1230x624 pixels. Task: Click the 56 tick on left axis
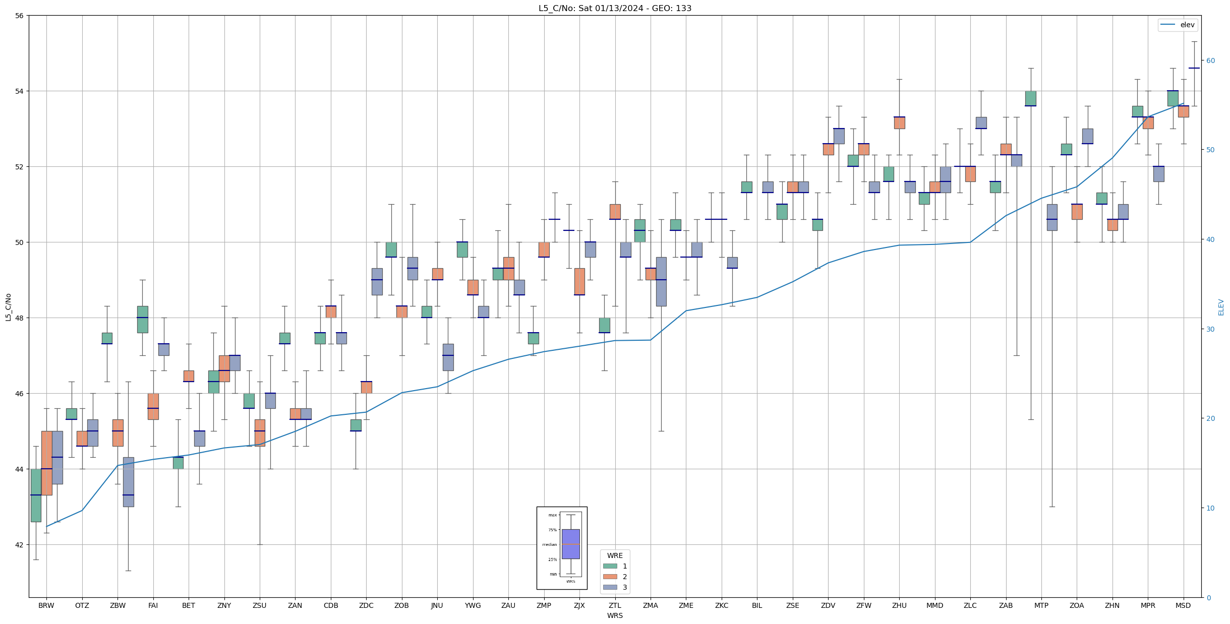coord(19,16)
